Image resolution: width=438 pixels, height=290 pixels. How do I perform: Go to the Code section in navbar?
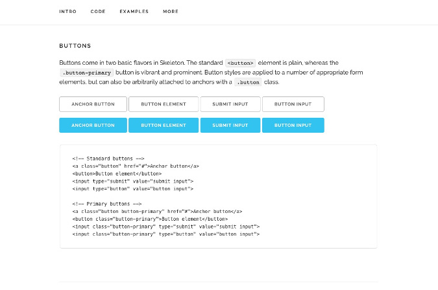tap(98, 12)
